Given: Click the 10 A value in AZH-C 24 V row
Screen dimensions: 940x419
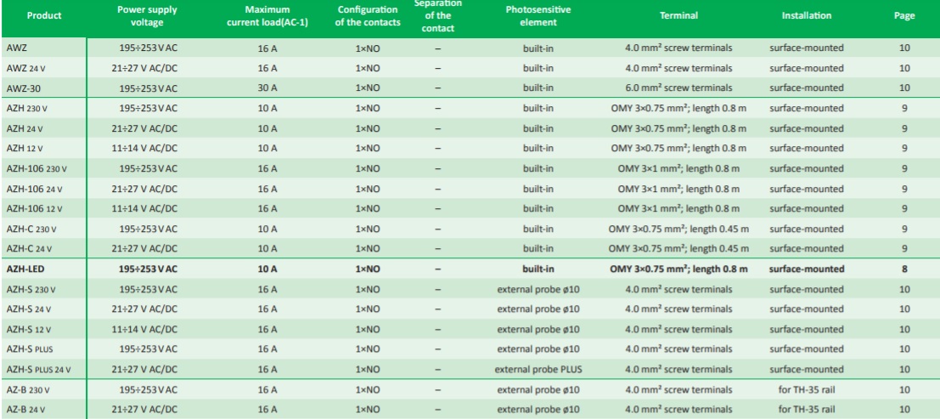Looking at the screenshot, I should 267,248.
